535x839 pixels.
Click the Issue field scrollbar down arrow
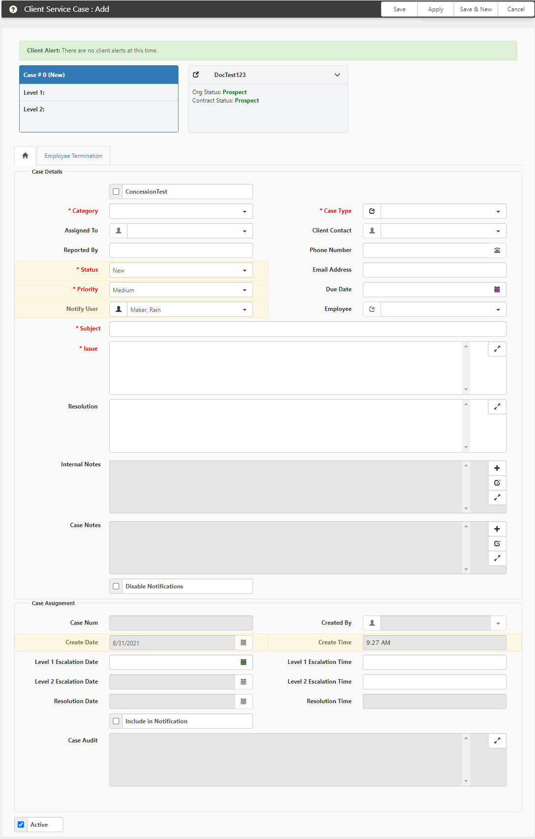[466, 389]
